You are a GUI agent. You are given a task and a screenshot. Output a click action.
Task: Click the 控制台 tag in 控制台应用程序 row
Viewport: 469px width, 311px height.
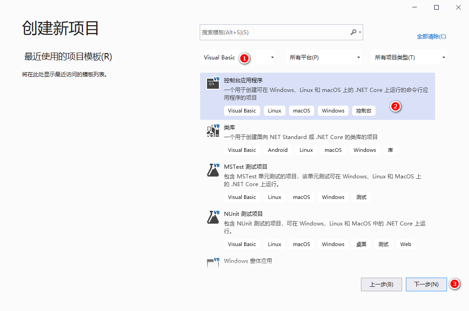[364, 111]
